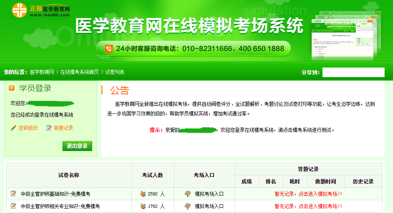The width and height of the screenshot is (393, 213).
Task: Click the orange phone icon in banner
Action: tap(109, 49)
